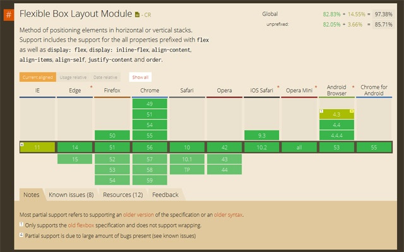Switch to Date relative view
The height and width of the screenshot is (252, 404).
(x=105, y=77)
